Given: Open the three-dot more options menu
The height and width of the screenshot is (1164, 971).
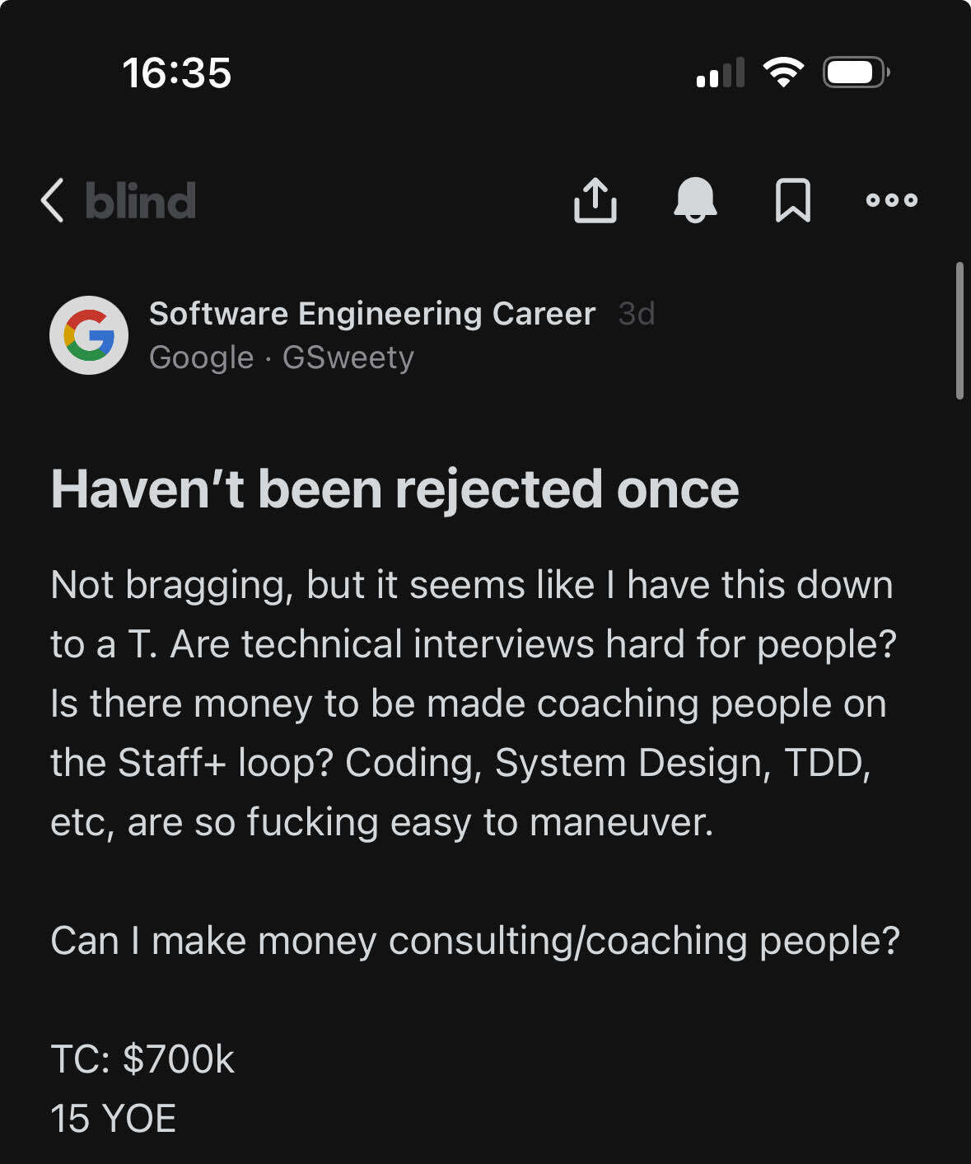Looking at the screenshot, I should pyautogui.click(x=891, y=199).
